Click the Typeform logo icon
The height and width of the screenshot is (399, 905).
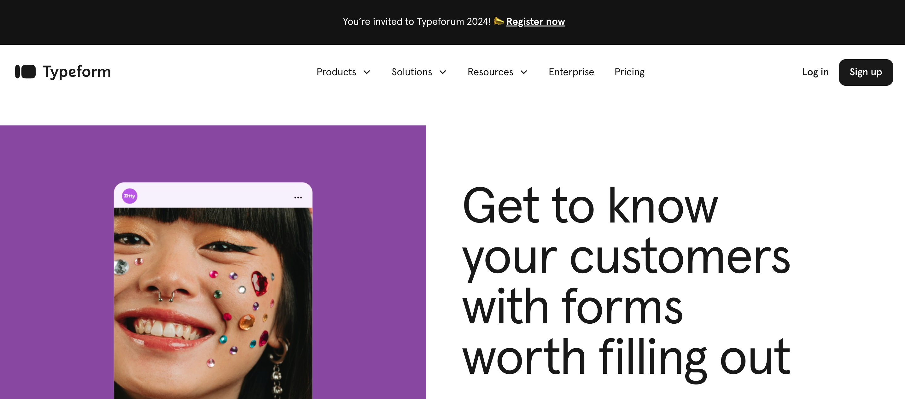(25, 72)
